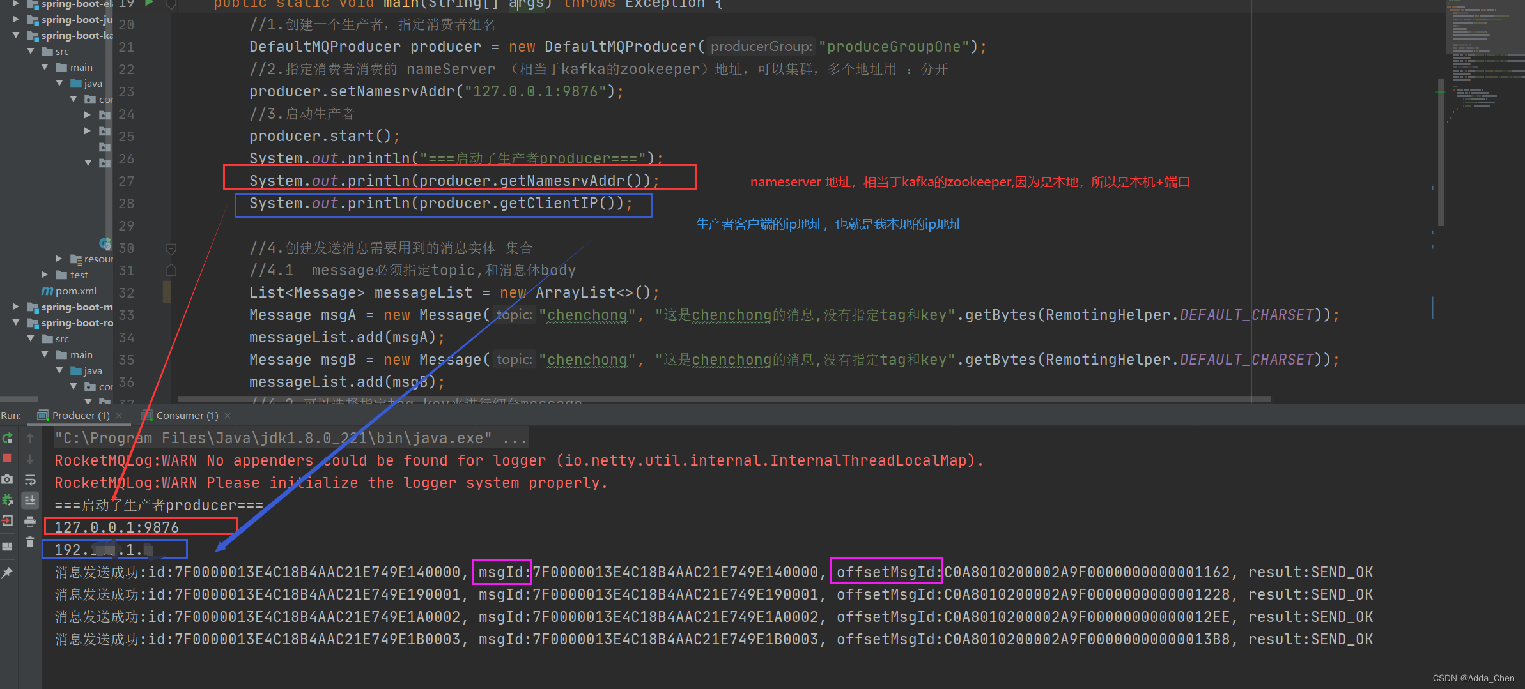The image size is (1525, 689).
Task: Click the green run gutter icon at line 19
Action: (x=149, y=3)
